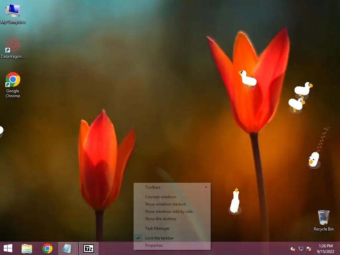Select Show the desktop
The image size is (340, 255).
pos(172,219)
